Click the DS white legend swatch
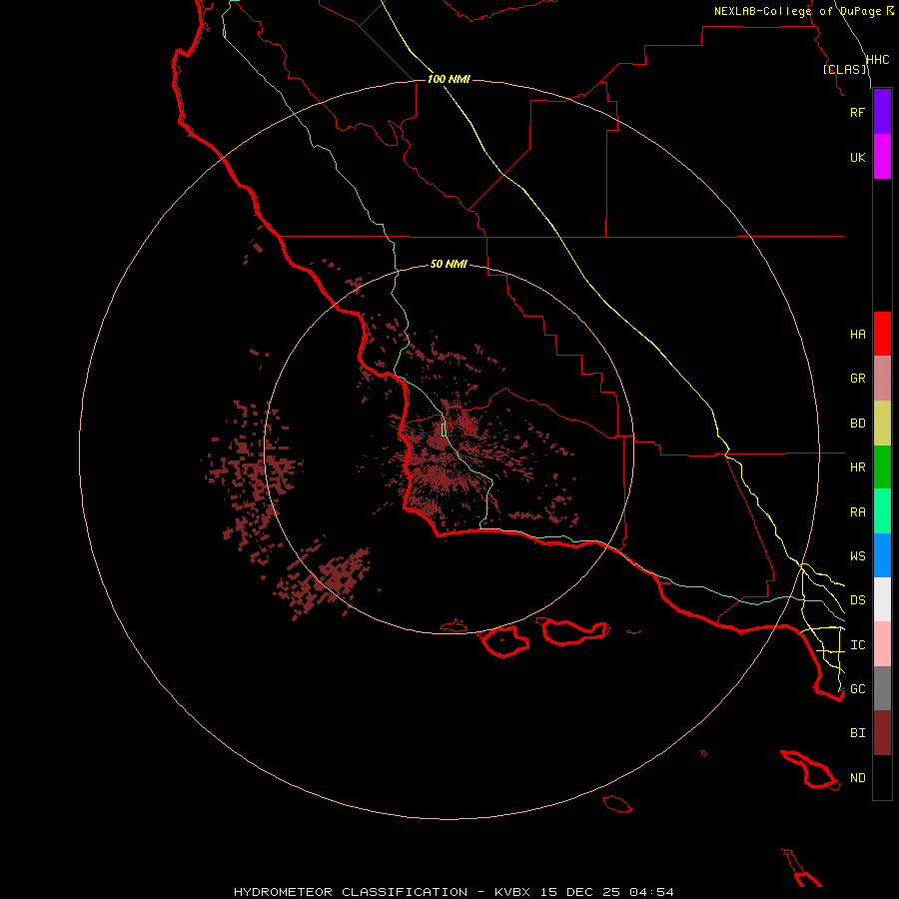Image resolution: width=899 pixels, height=899 pixels. point(882,599)
